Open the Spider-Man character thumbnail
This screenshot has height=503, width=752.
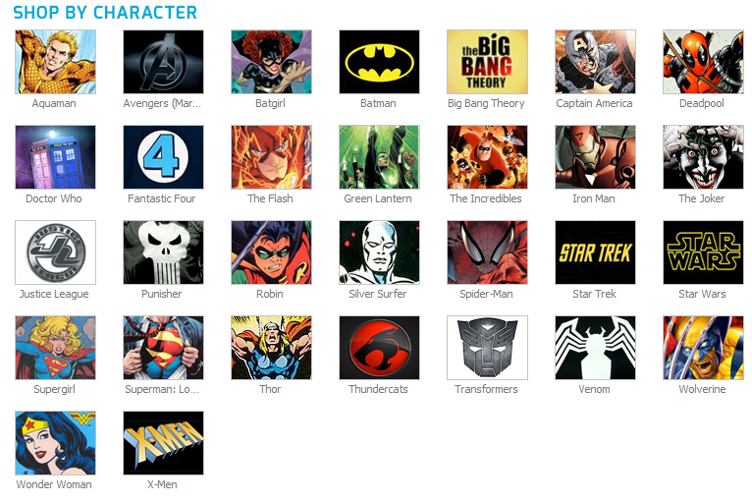[x=487, y=252]
